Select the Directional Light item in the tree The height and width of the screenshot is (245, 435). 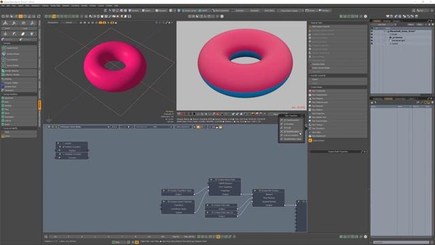click(x=399, y=41)
